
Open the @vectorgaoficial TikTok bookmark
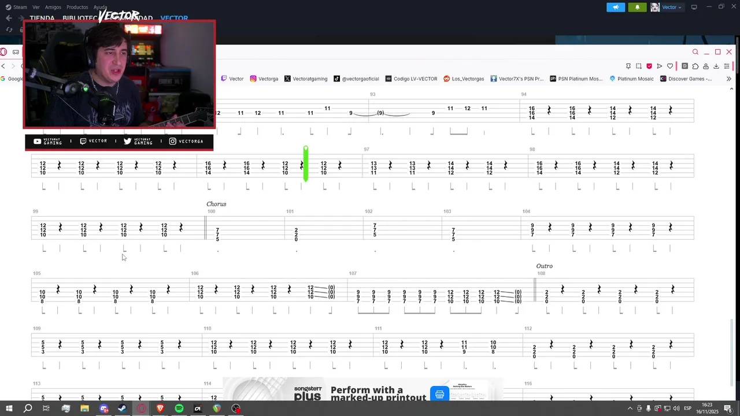(x=357, y=79)
